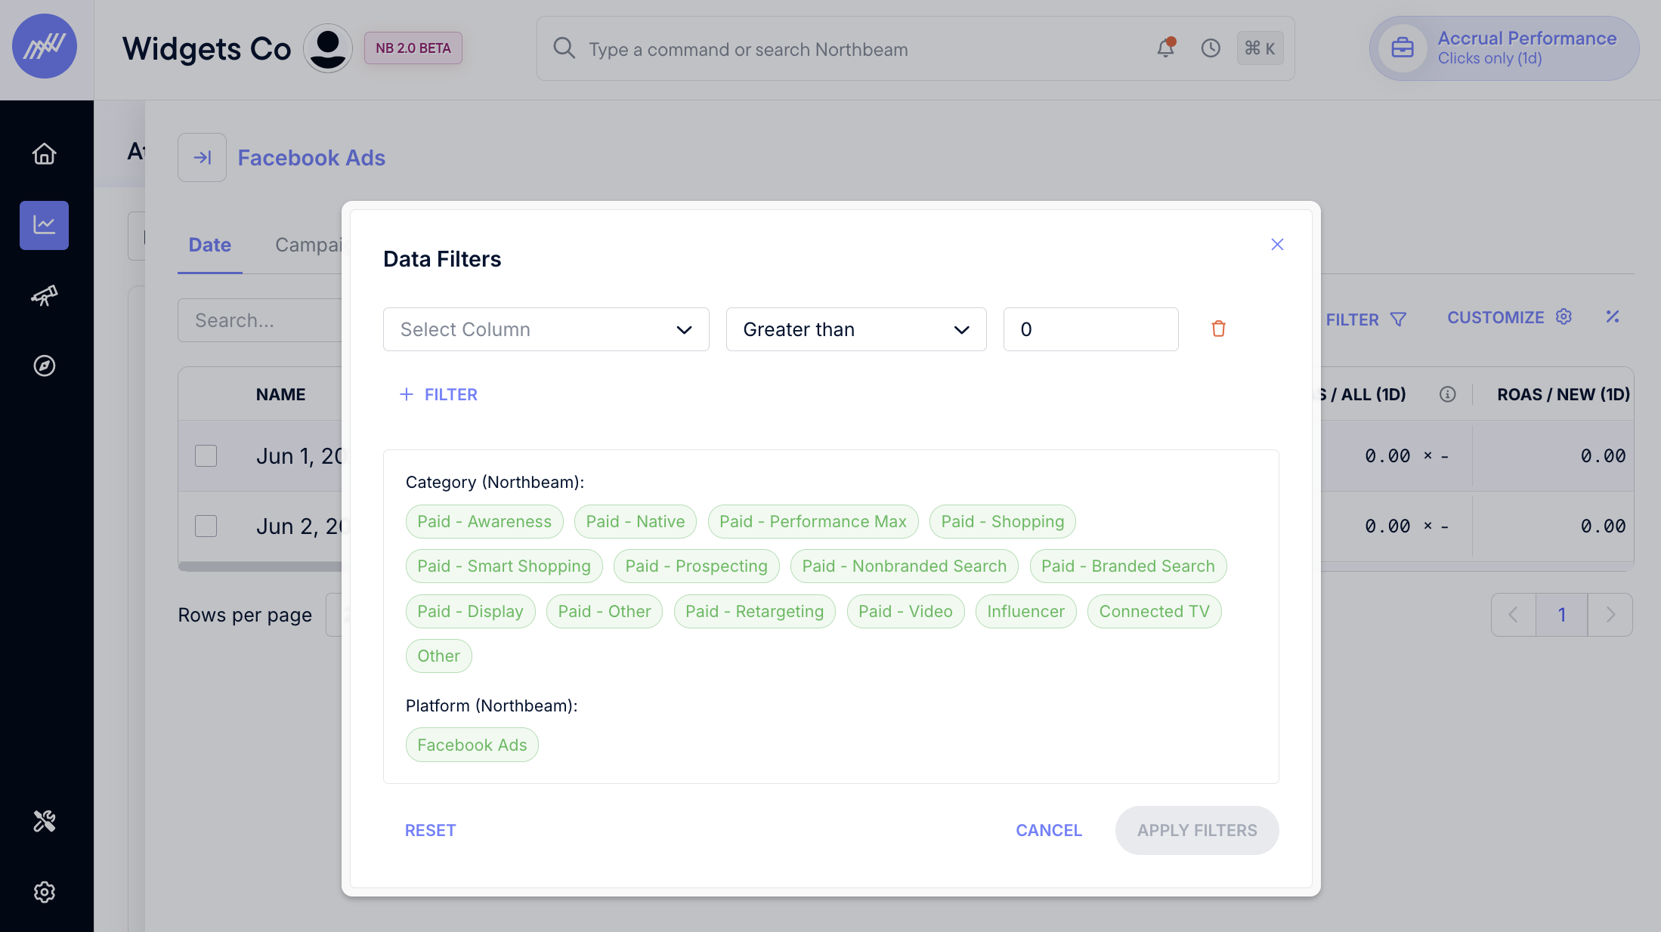The image size is (1661, 932).
Task: Open the Home icon in sidebar
Action: click(x=44, y=153)
